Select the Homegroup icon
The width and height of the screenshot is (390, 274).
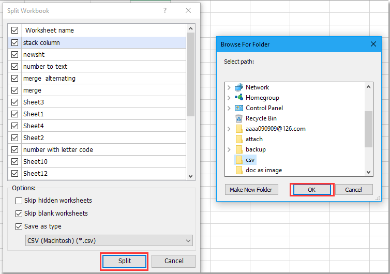click(238, 98)
